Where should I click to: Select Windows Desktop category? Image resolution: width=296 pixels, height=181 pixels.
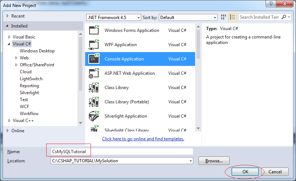(37, 51)
